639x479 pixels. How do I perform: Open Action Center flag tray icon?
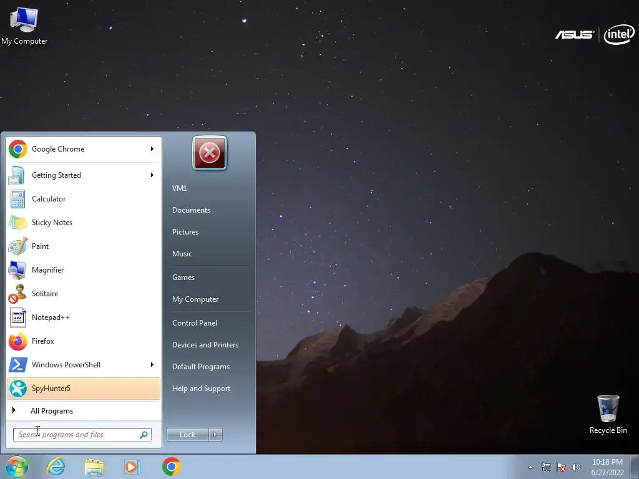[561, 467]
